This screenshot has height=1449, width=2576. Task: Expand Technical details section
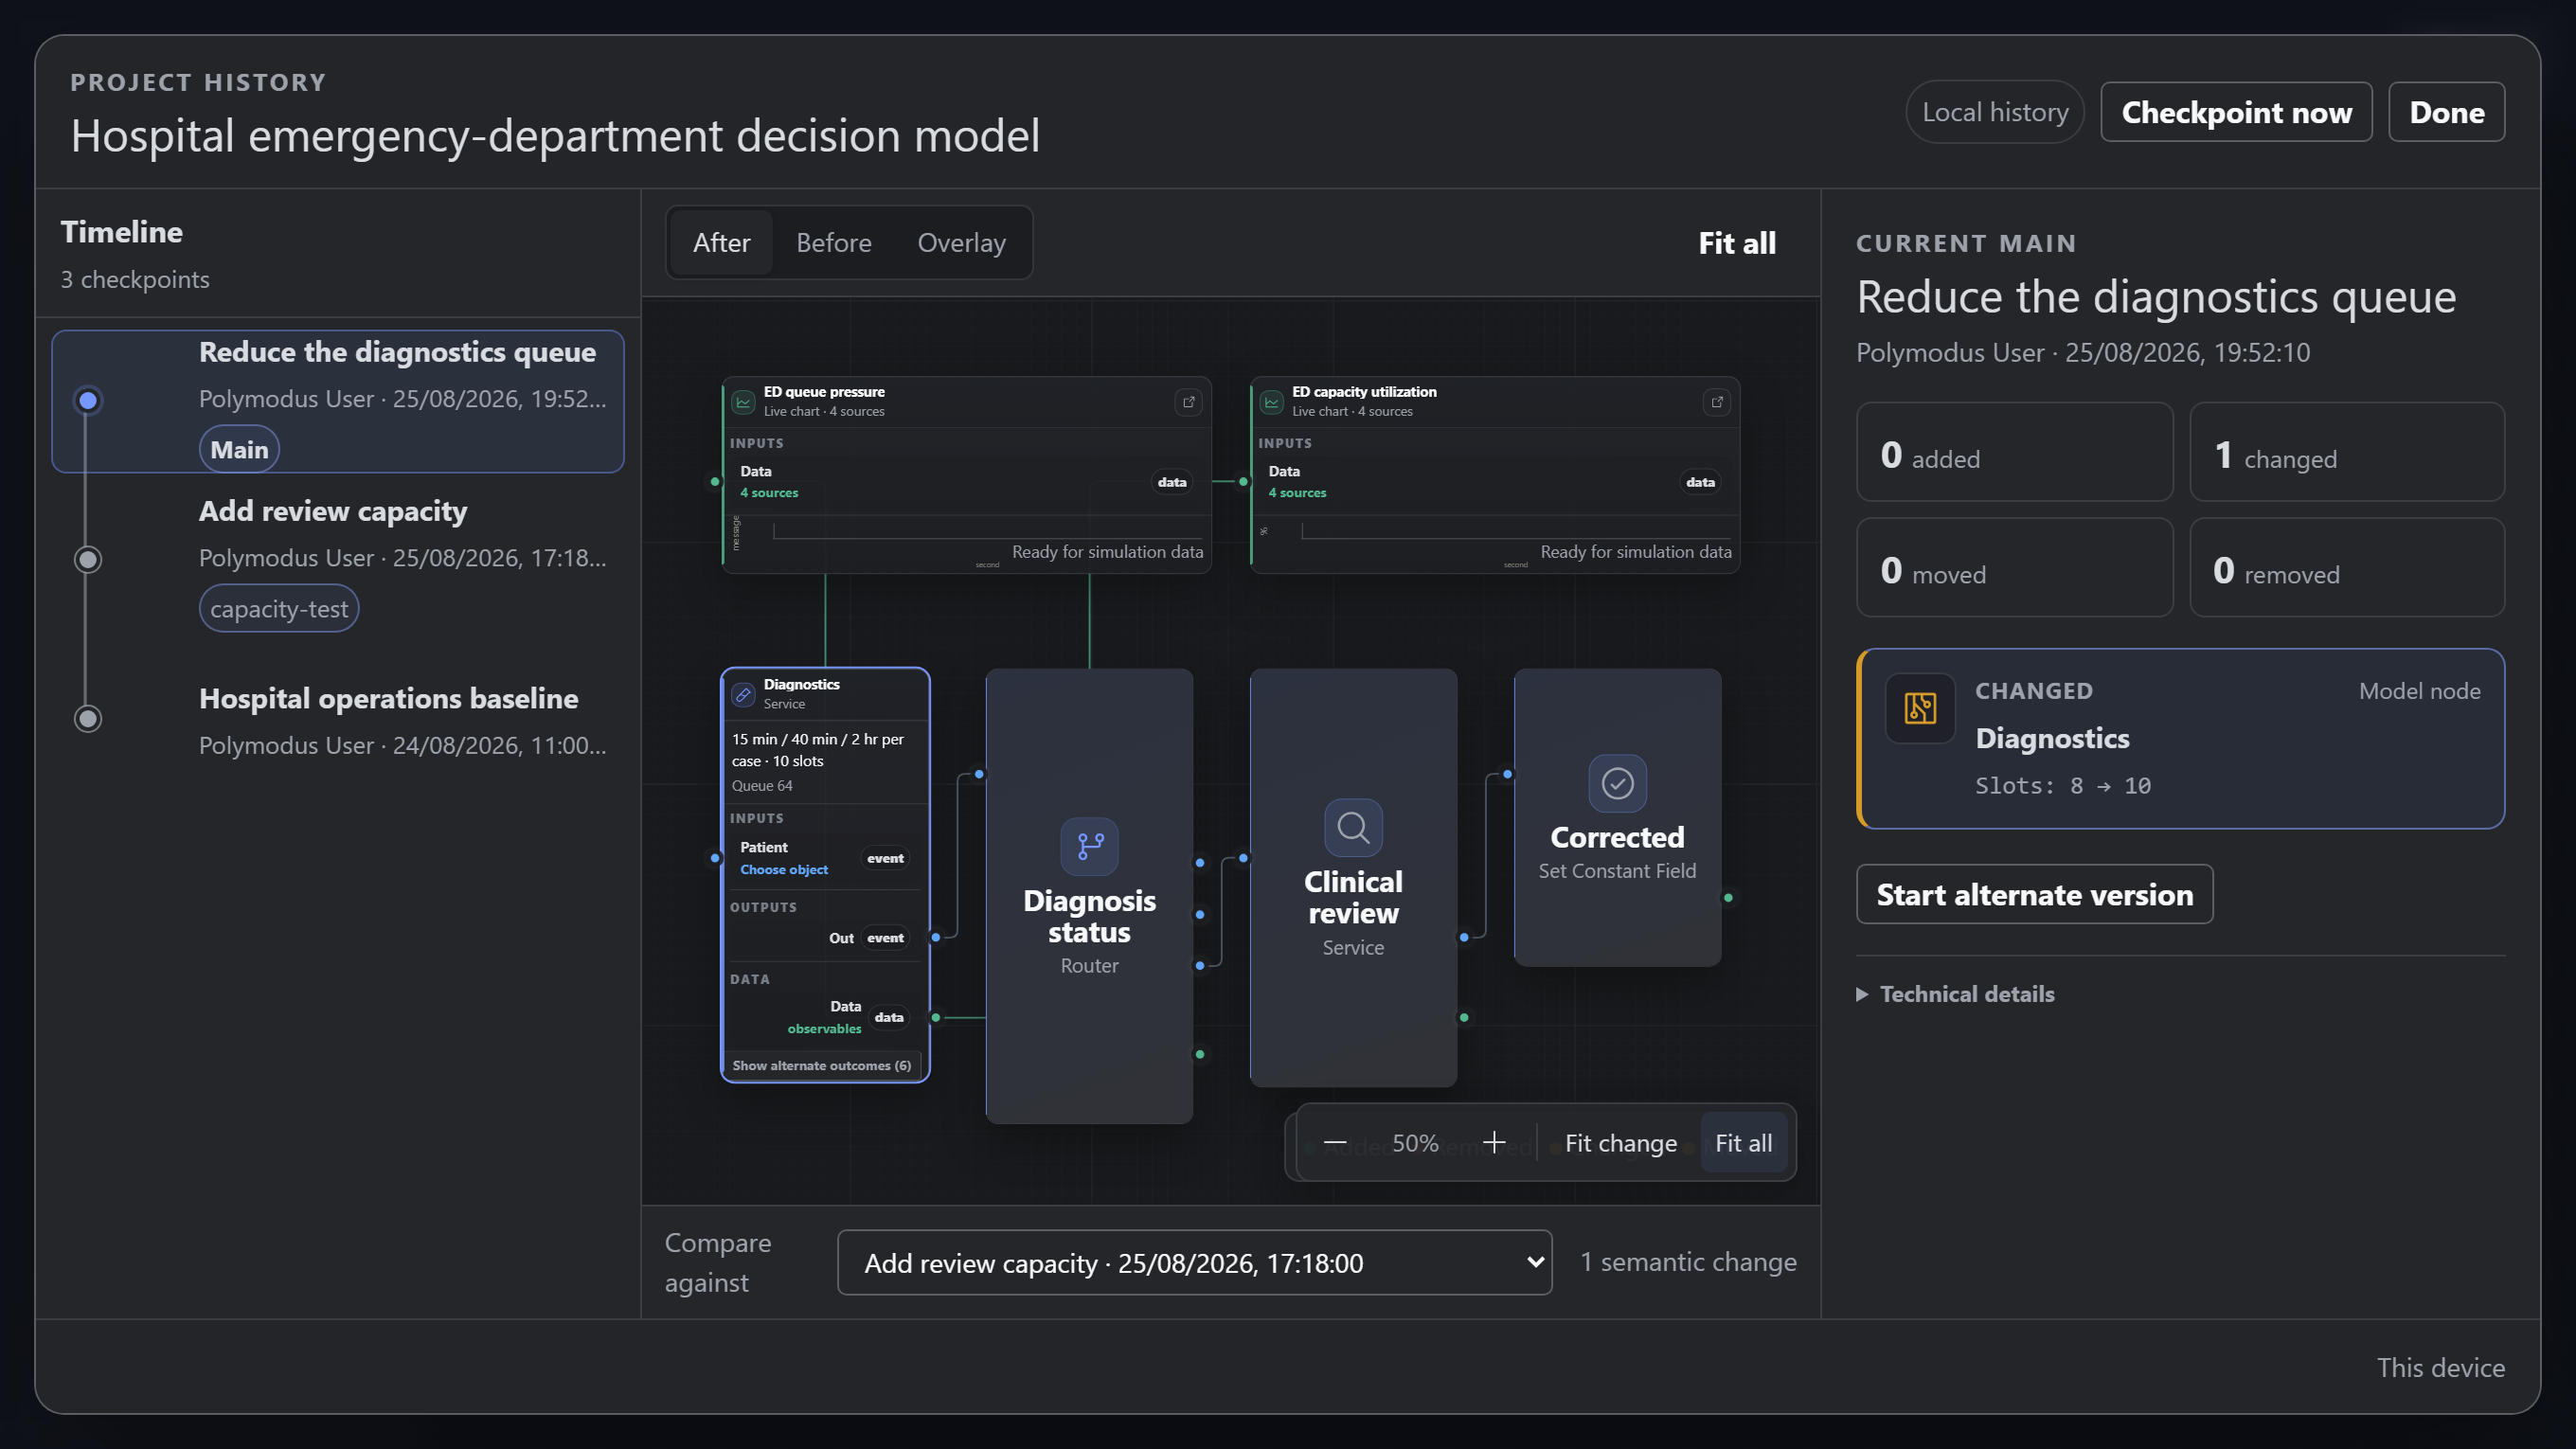(x=1955, y=994)
